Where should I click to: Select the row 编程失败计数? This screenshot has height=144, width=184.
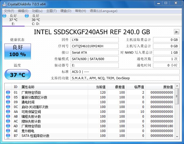pyautogui.click(x=90, y=116)
